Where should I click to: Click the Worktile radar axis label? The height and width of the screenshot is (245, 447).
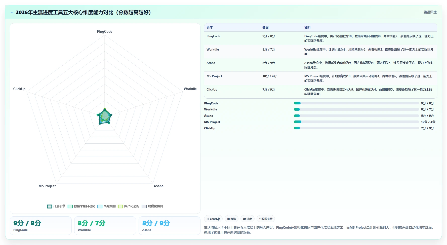click(190, 89)
